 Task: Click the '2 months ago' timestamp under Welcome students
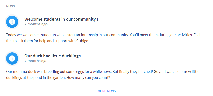[36, 24]
